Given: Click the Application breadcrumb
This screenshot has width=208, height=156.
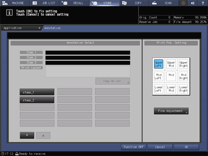Looking at the screenshot, I should click(21, 28).
